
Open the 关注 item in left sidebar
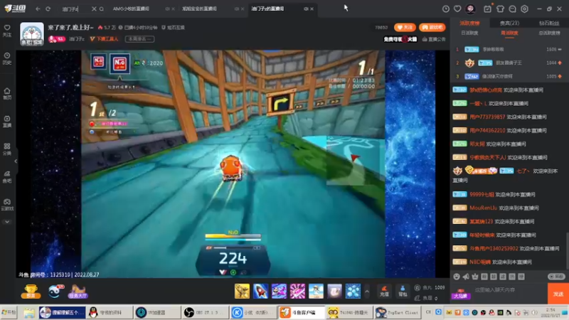point(7,31)
